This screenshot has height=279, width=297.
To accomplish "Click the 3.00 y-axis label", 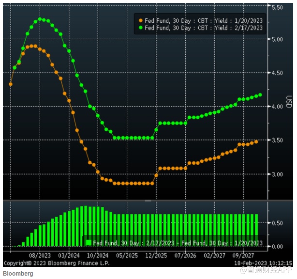I will pos(277,174).
